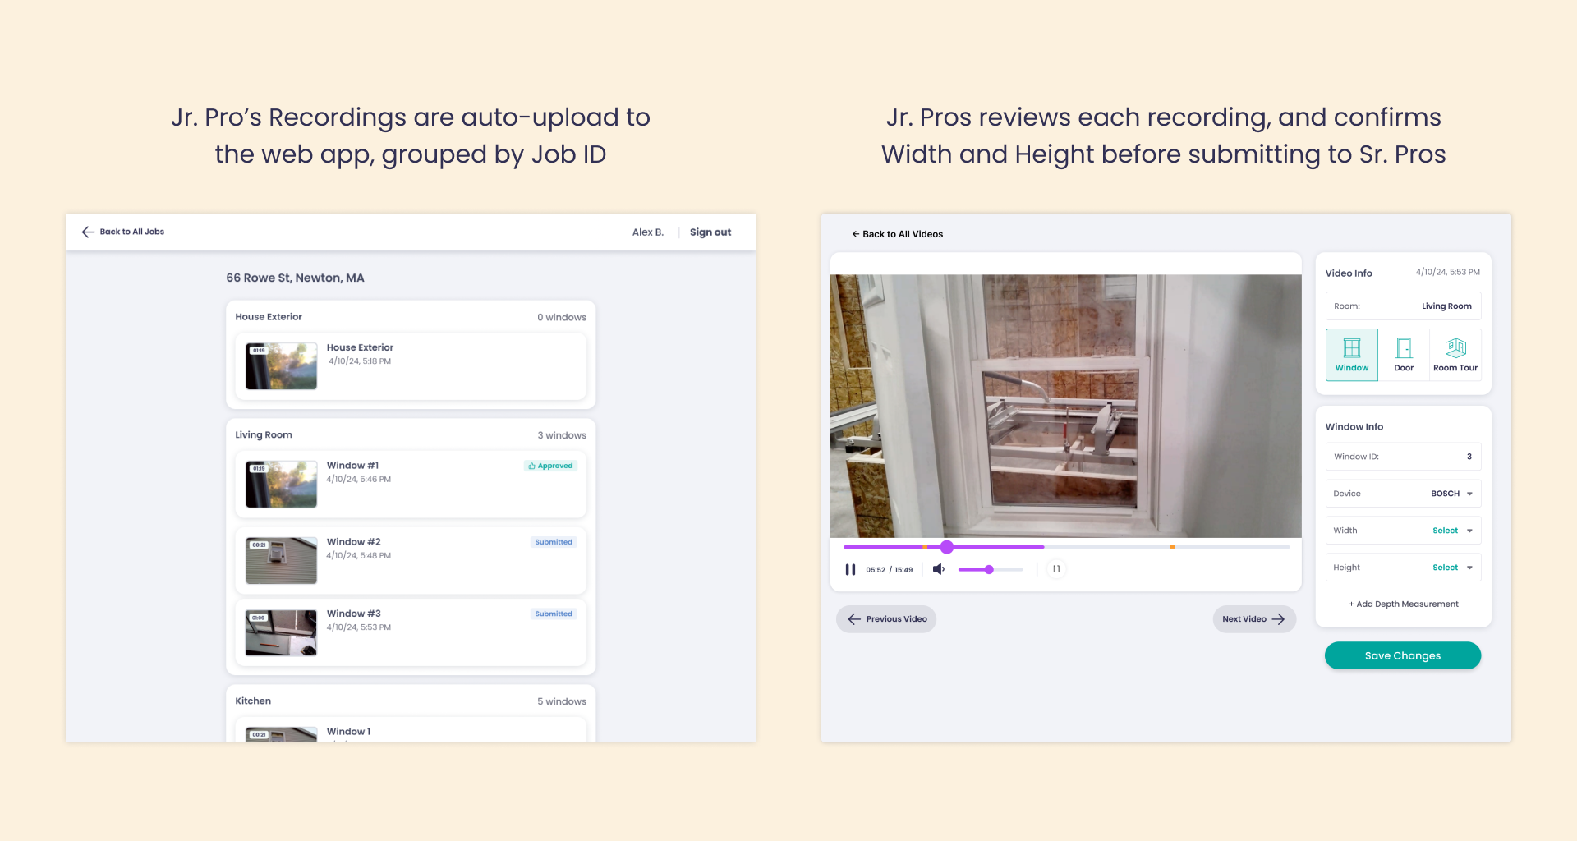Screen dimensions: 1577x841
Task: Mute the video with speaker icon
Action: tap(938, 569)
